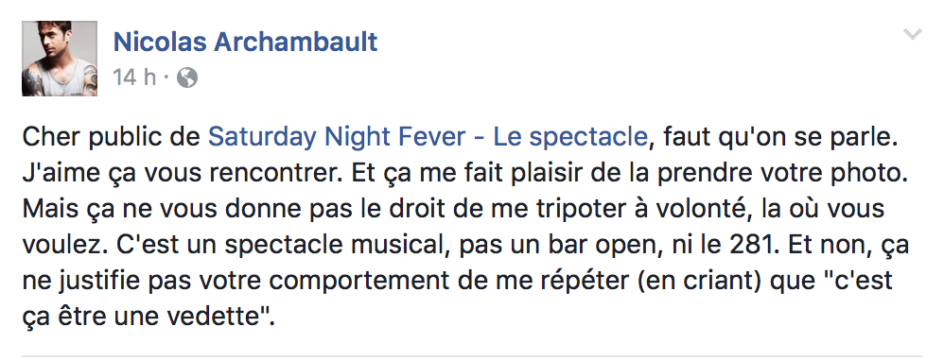This screenshot has height=361, width=944.
Task: Open the Saturday Night Fever - Le spectacle page
Action: [427, 138]
